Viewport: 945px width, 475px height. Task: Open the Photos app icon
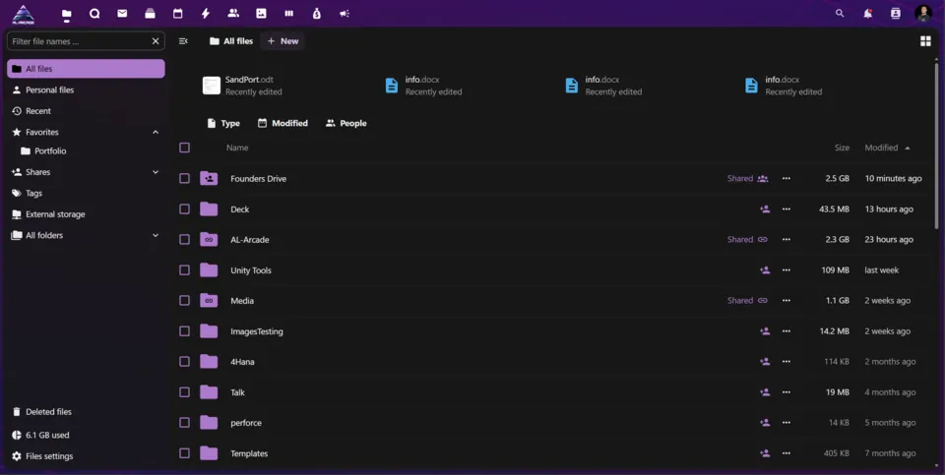pos(261,13)
